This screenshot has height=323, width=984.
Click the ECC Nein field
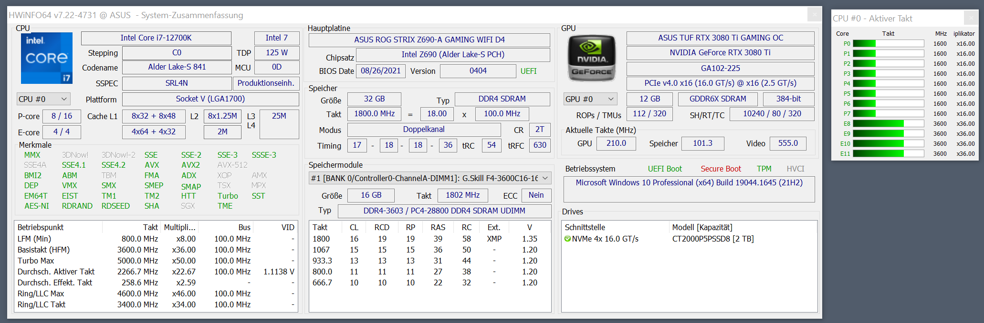tap(536, 195)
